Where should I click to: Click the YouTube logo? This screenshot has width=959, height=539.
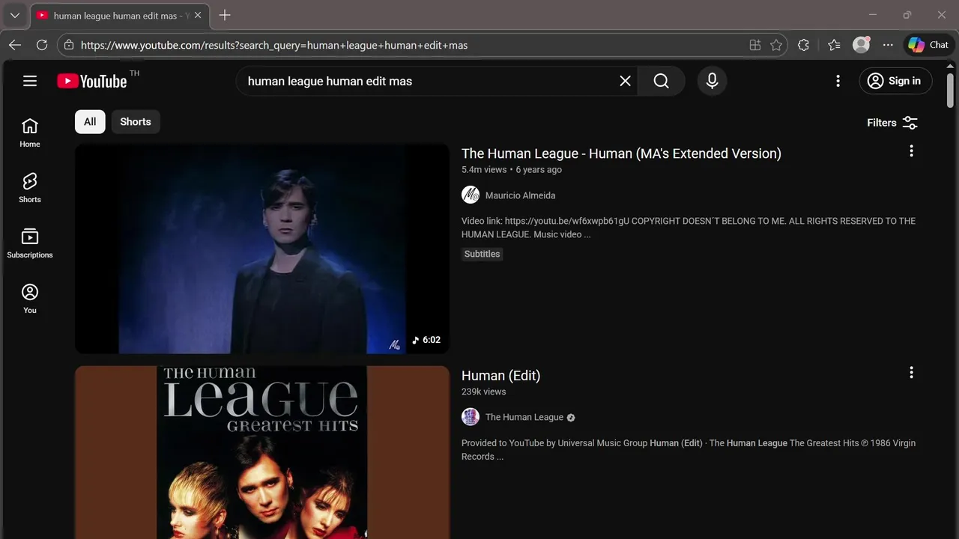(x=92, y=81)
